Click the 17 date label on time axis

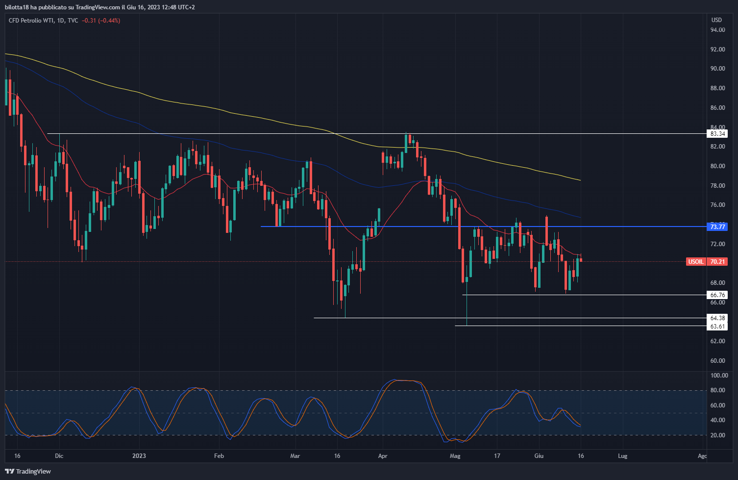point(497,456)
